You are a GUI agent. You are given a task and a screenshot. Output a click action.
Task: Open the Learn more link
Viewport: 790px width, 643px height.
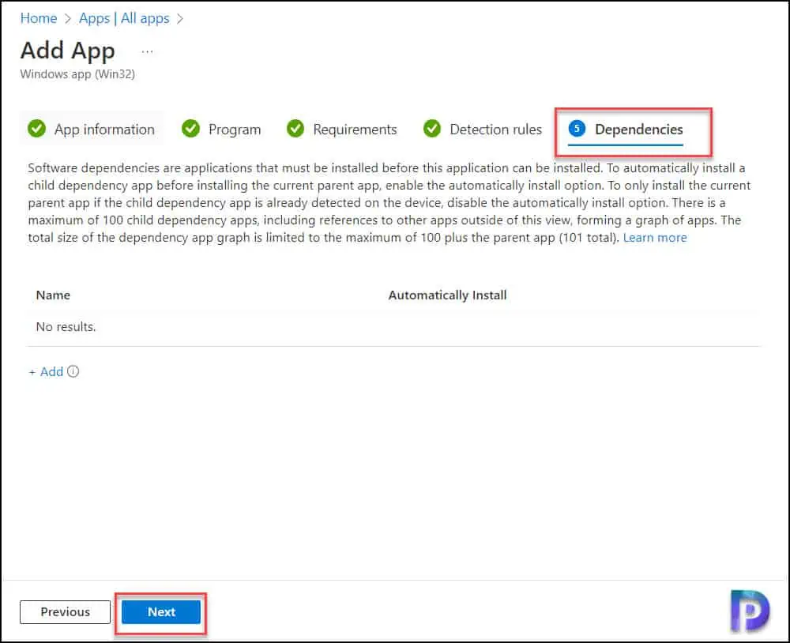[x=654, y=237]
